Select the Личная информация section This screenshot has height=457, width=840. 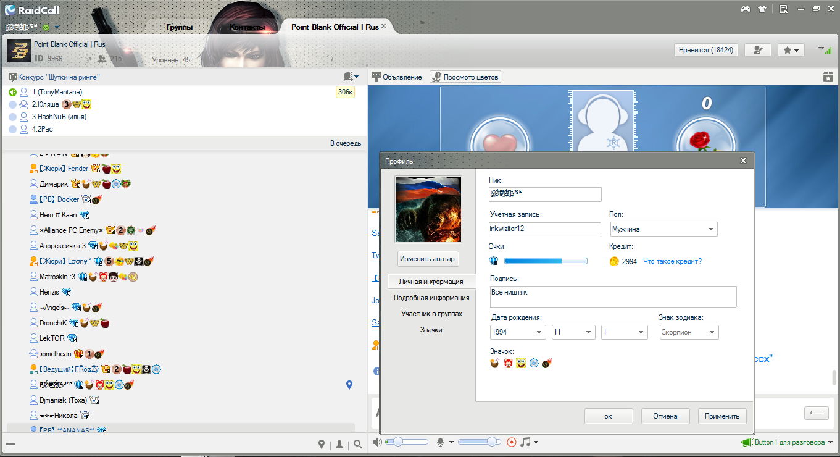[431, 282]
